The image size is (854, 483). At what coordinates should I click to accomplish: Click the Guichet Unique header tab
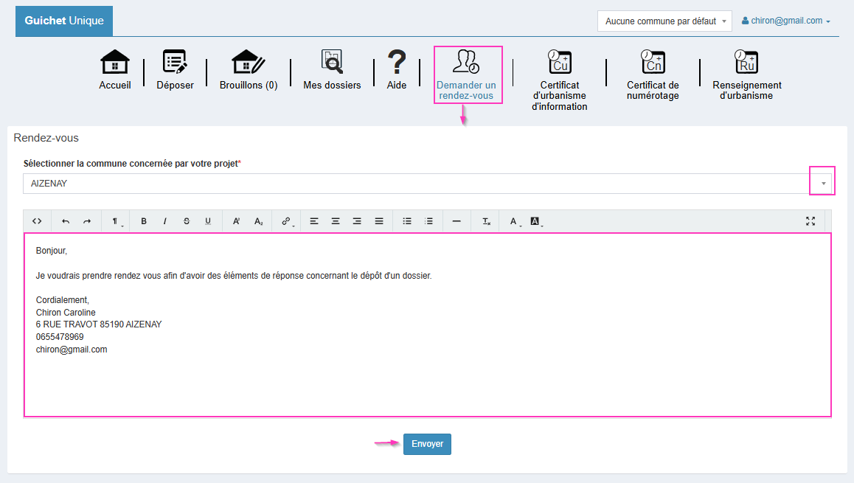pyautogui.click(x=64, y=21)
